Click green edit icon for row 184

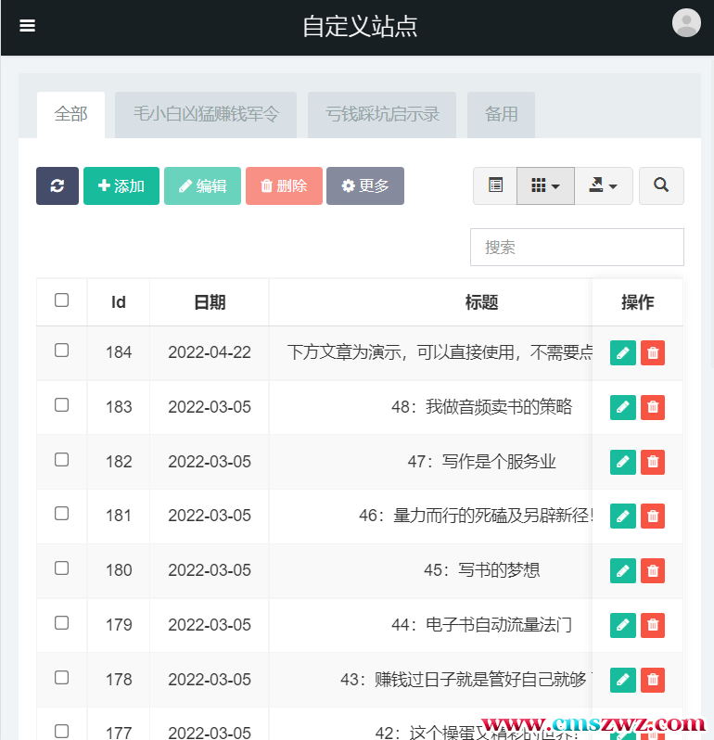pyautogui.click(x=623, y=352)
